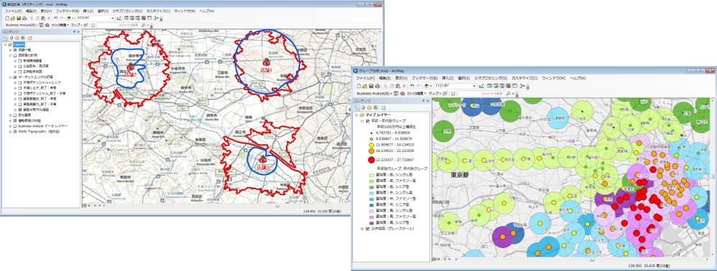The width and height of the screenshot is (717, 271).
Task: Open the Editor toolbar icon beside the left scale box
Action: point(119,18)
